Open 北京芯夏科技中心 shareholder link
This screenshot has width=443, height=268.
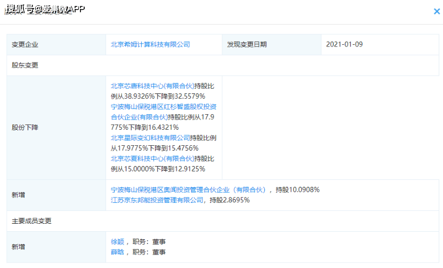(x=151, y=159)
